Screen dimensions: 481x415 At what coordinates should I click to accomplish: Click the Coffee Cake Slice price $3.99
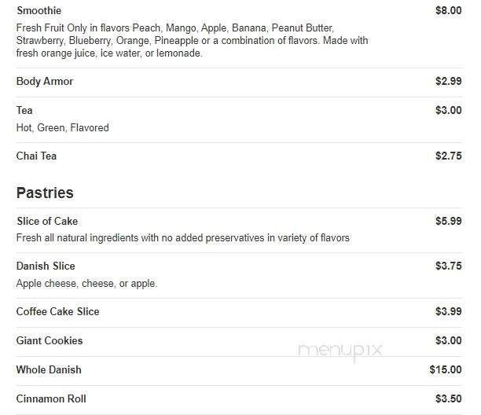click(449, 311)
